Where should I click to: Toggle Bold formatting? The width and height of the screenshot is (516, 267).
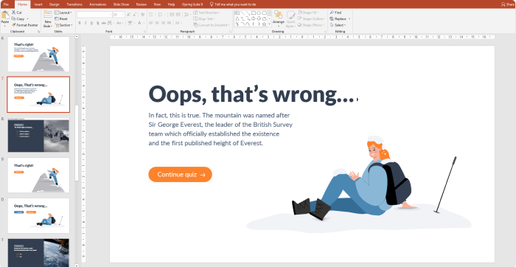80,23
